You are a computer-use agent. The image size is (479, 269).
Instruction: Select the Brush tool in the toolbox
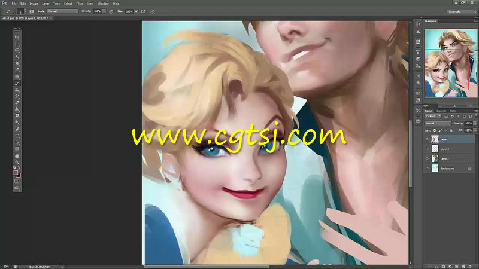17,83
